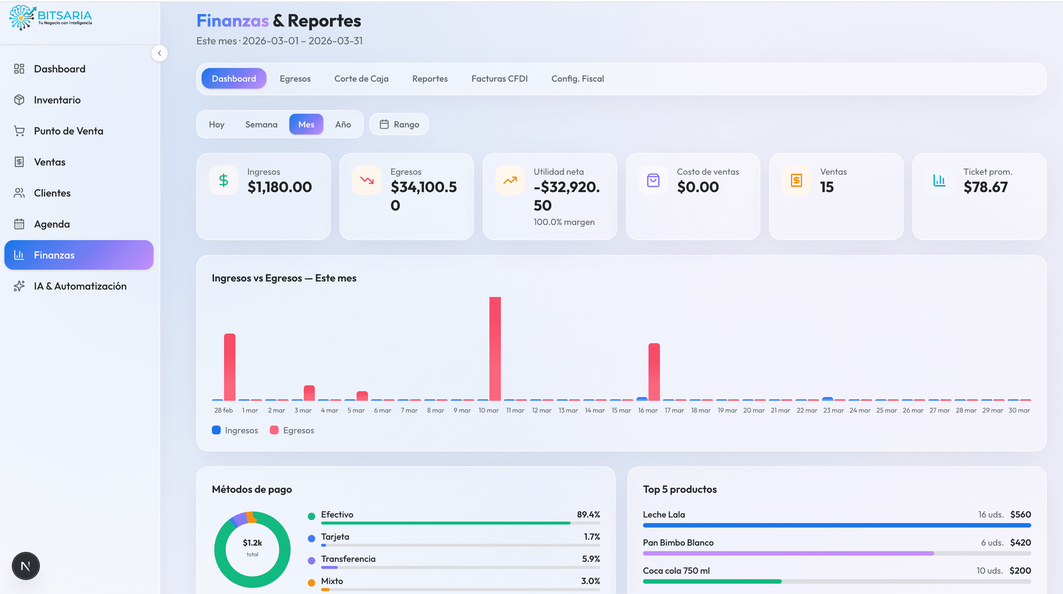Select the Agenda calendar icon
The height and width of the screenshot is (594, 1063).
(x=19, y=223)
